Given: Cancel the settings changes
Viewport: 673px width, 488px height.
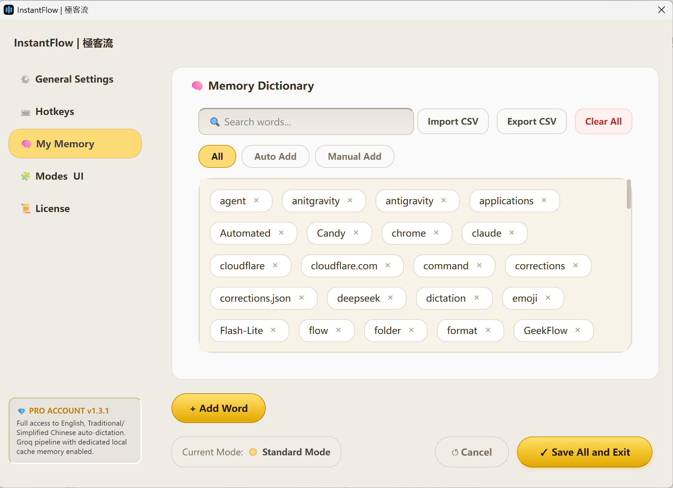Looking at the screenshot, I should tap(472, 452).
